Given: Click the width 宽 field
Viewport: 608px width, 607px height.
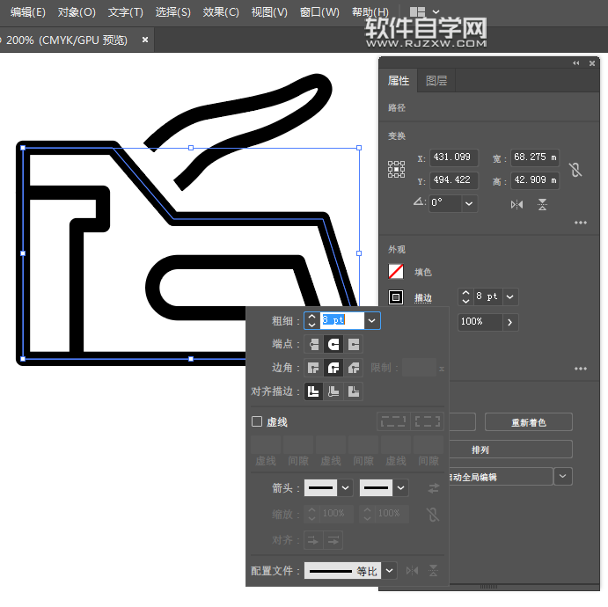Looking at the screenshot, I should coord(535,157).
